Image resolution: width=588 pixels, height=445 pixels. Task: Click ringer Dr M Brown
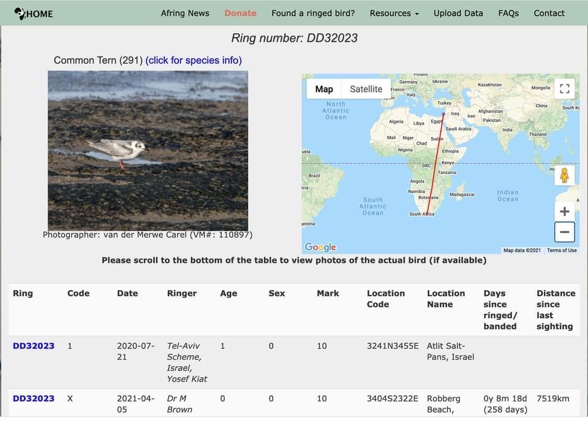[179, 404]
